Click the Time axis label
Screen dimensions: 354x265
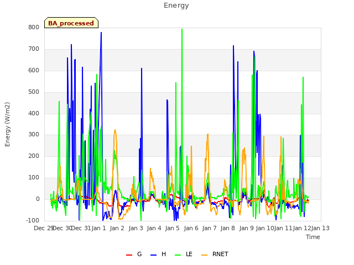[313, 237]
